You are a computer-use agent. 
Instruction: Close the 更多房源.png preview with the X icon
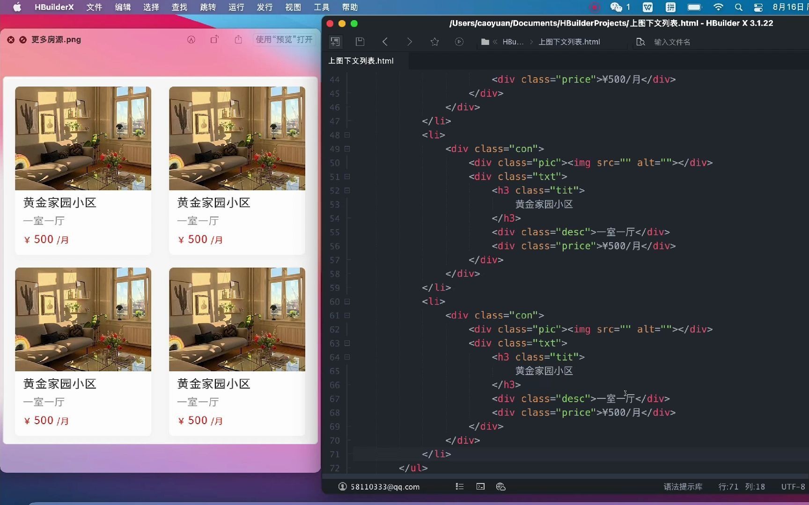(11, 40)
